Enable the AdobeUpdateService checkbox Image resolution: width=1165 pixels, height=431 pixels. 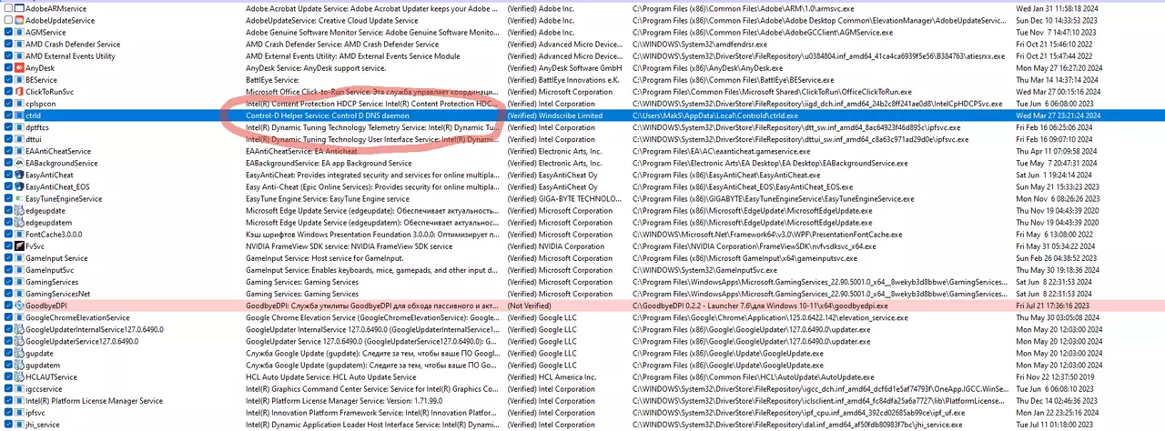point(8,20)
